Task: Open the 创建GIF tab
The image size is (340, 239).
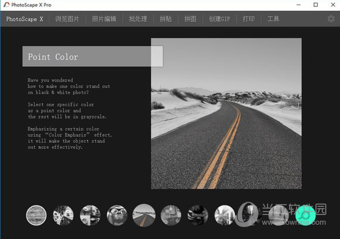Action: tap(219, 19)
